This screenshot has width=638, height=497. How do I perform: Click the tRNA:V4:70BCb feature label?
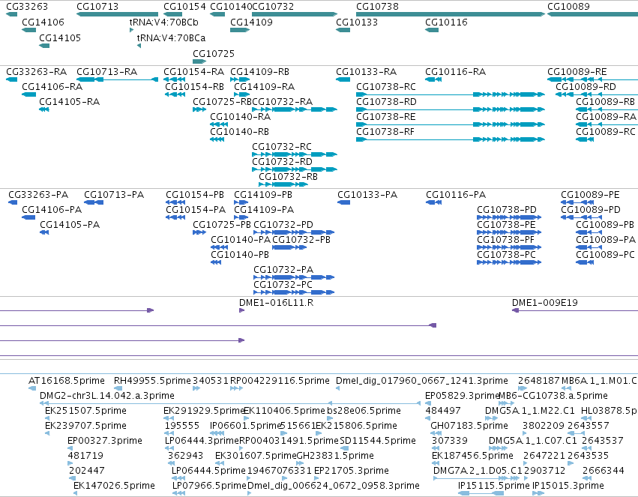[x=164, y=22]
